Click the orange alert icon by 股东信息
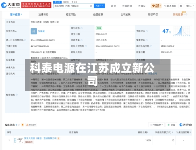The height and width of the screenshot is (150, 196). coord(23,125)
